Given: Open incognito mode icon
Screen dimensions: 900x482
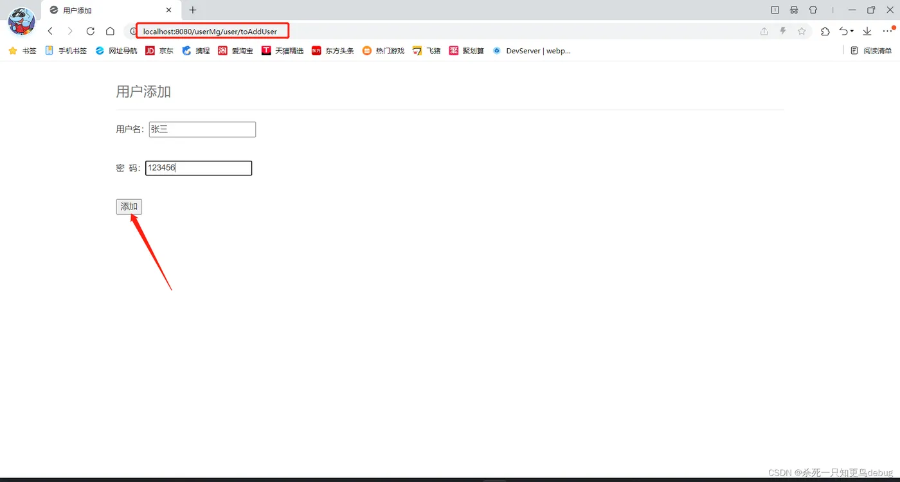Looking at the screenshot, I should 795,10.
